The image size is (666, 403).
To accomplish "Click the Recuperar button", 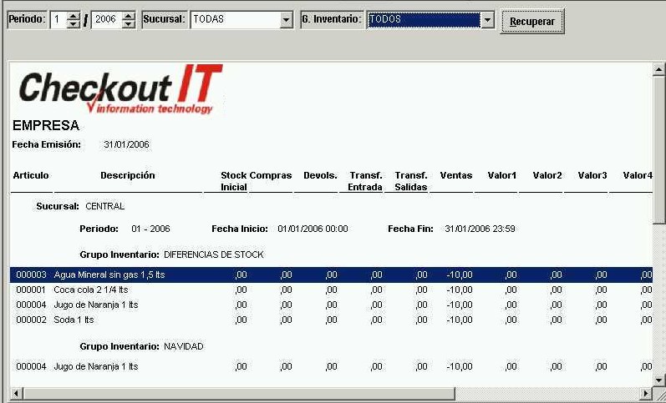I will pyautogui.click(x=532, y=21).
